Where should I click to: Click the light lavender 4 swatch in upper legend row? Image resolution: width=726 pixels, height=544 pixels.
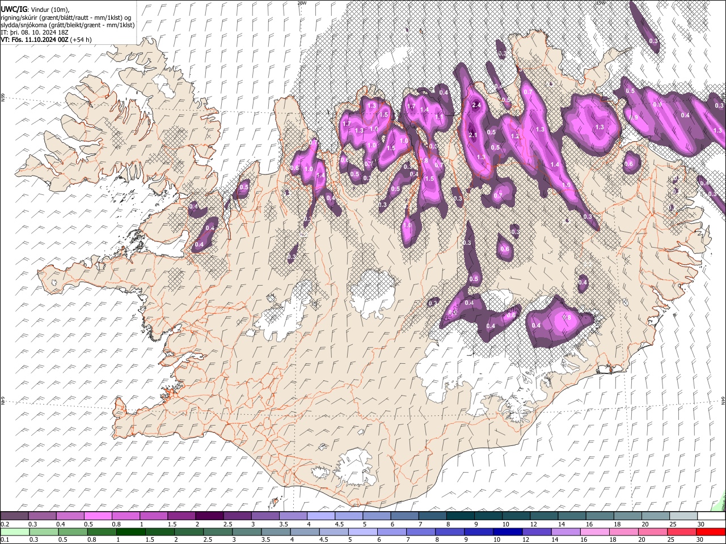(321, 516)
